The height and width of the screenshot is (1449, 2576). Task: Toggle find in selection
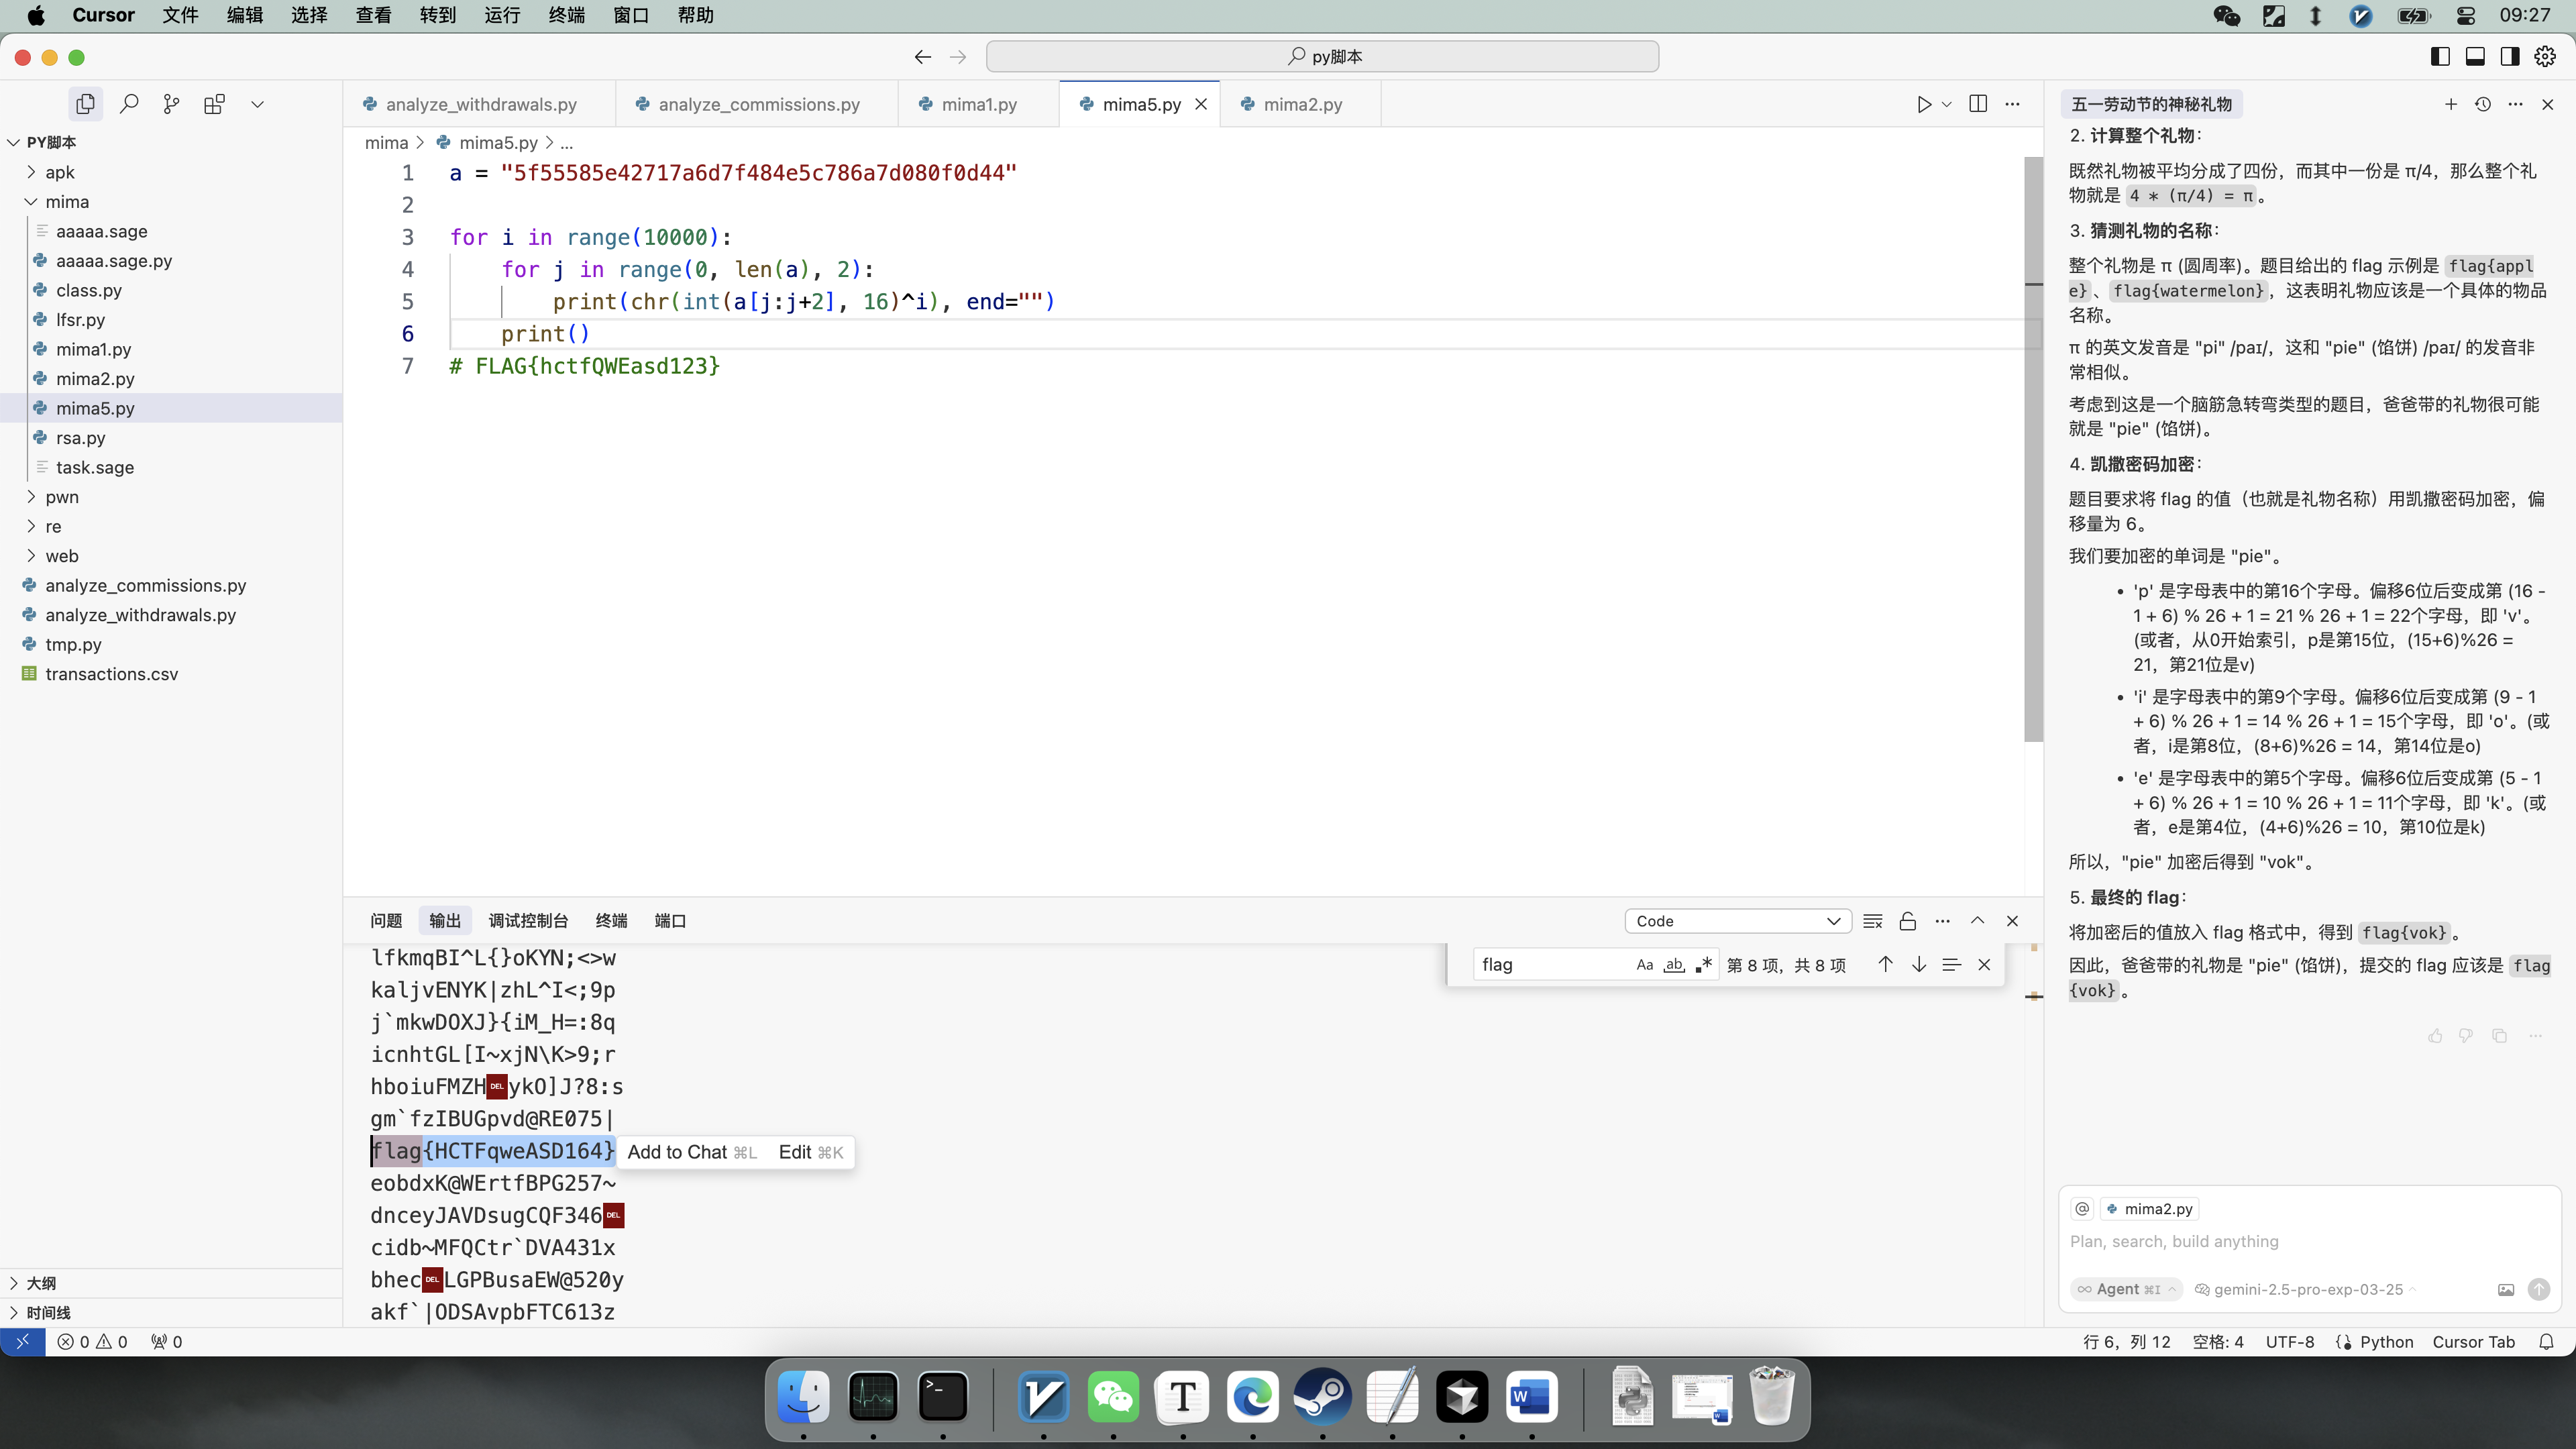point(1951,965)
